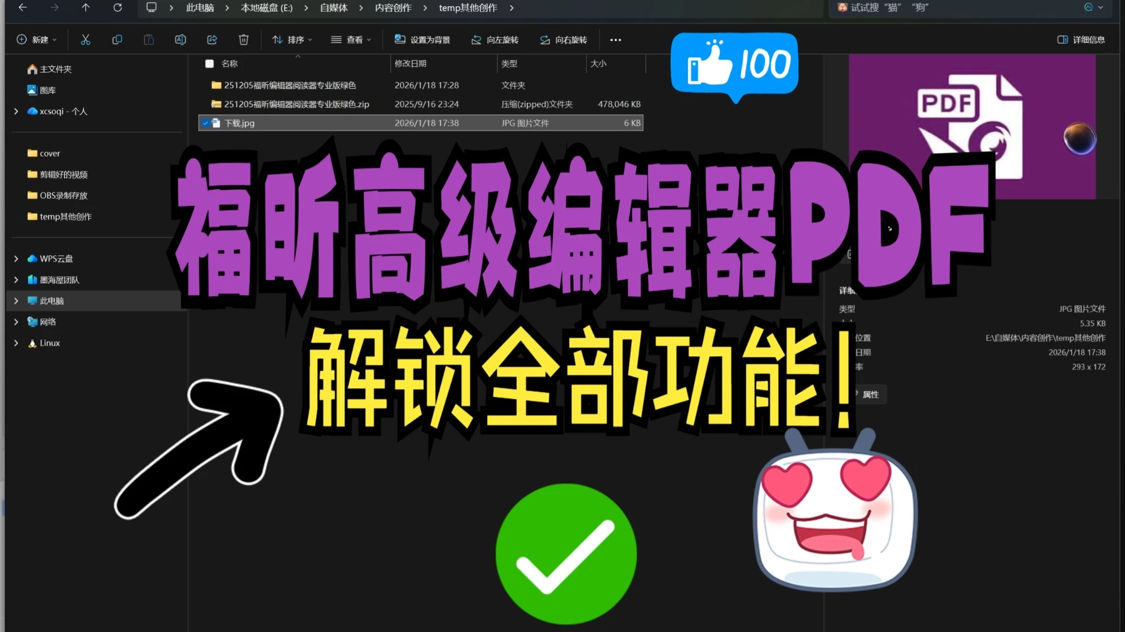Select the 251205福昕编辑器阅读器专业版绿色.zip file
Viewport: 1125px width, 632px height.
pos(421,104)
